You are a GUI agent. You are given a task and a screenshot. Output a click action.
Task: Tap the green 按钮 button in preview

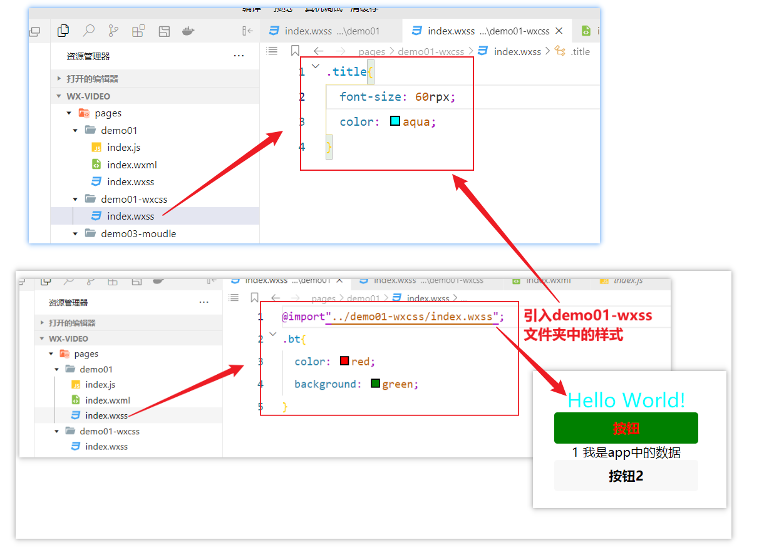[626, 428]
